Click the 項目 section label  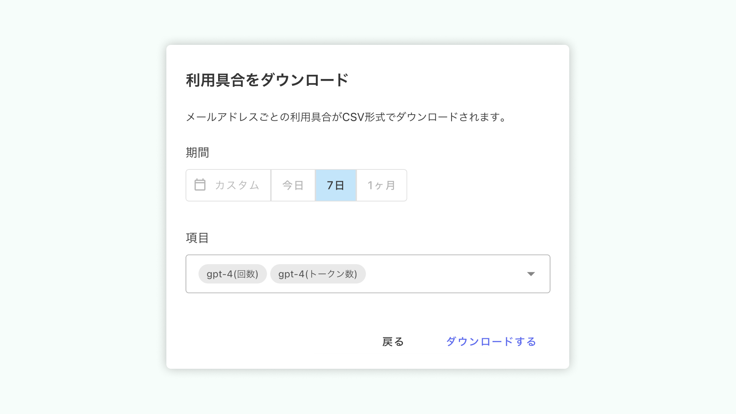click(x=197, y=238)
